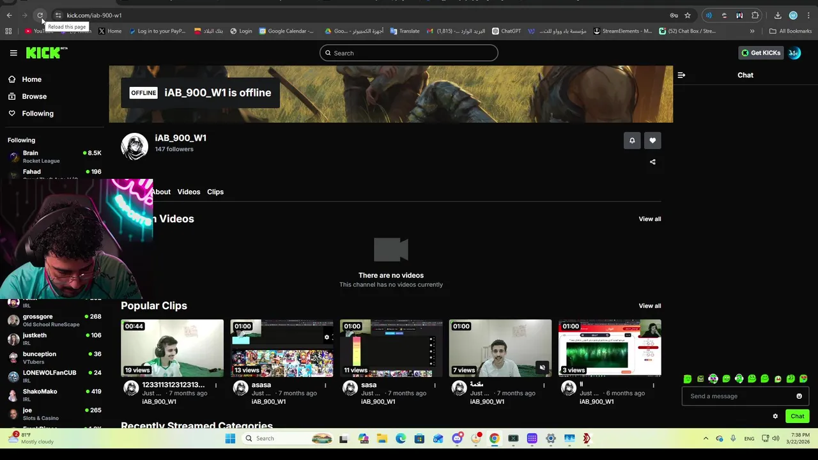Image resolution: width=818 pixels, height=460 pixels.
Task: View all videos link
Action: (x=650, y=219)
